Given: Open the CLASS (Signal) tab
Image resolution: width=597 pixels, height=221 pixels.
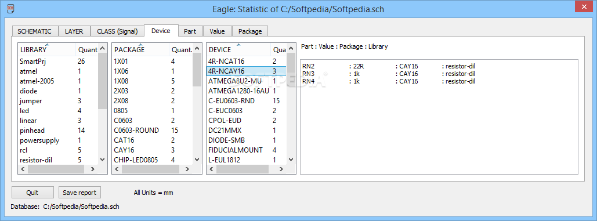Looking at the screenshot, I should point(117,31).
